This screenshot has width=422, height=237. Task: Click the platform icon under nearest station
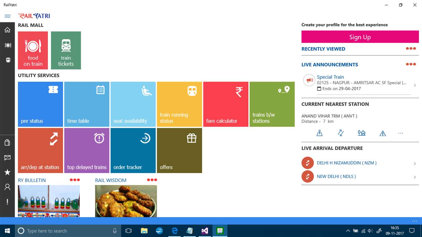pyautogui.click(x=319, y=133)
